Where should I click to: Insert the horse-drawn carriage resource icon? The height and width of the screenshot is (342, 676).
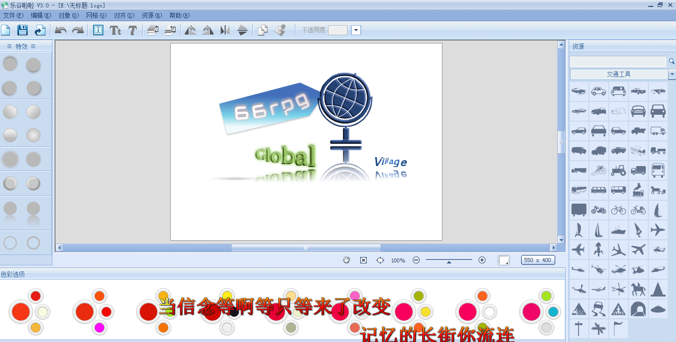[x=658, y=190]
